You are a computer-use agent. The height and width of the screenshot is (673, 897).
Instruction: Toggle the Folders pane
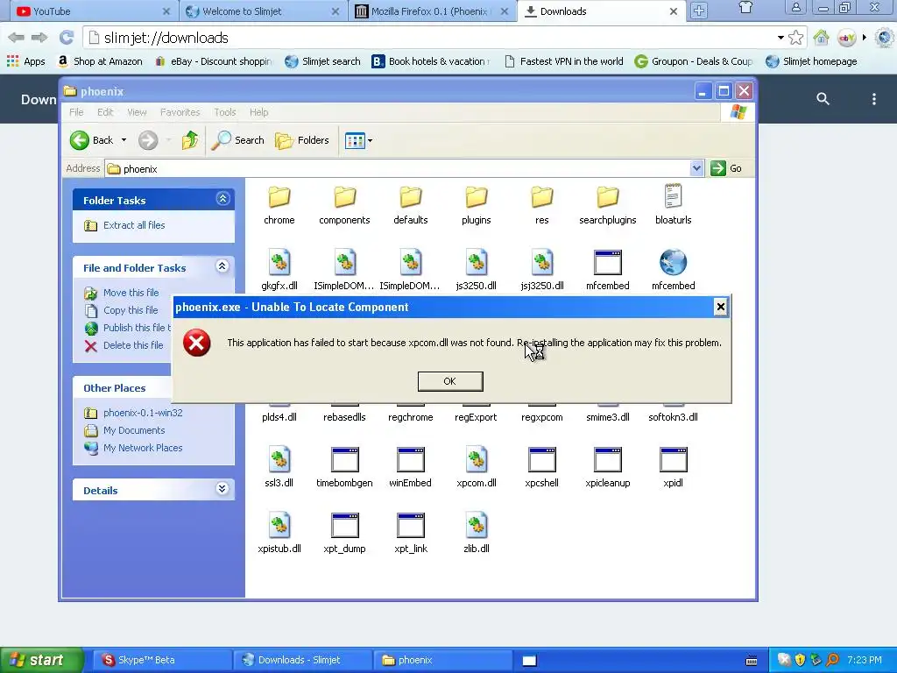[302, 140]
